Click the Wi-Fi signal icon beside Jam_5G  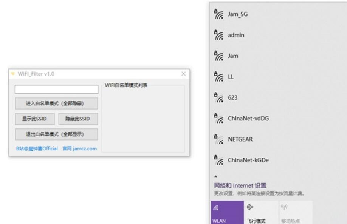[x=218, y=14]
